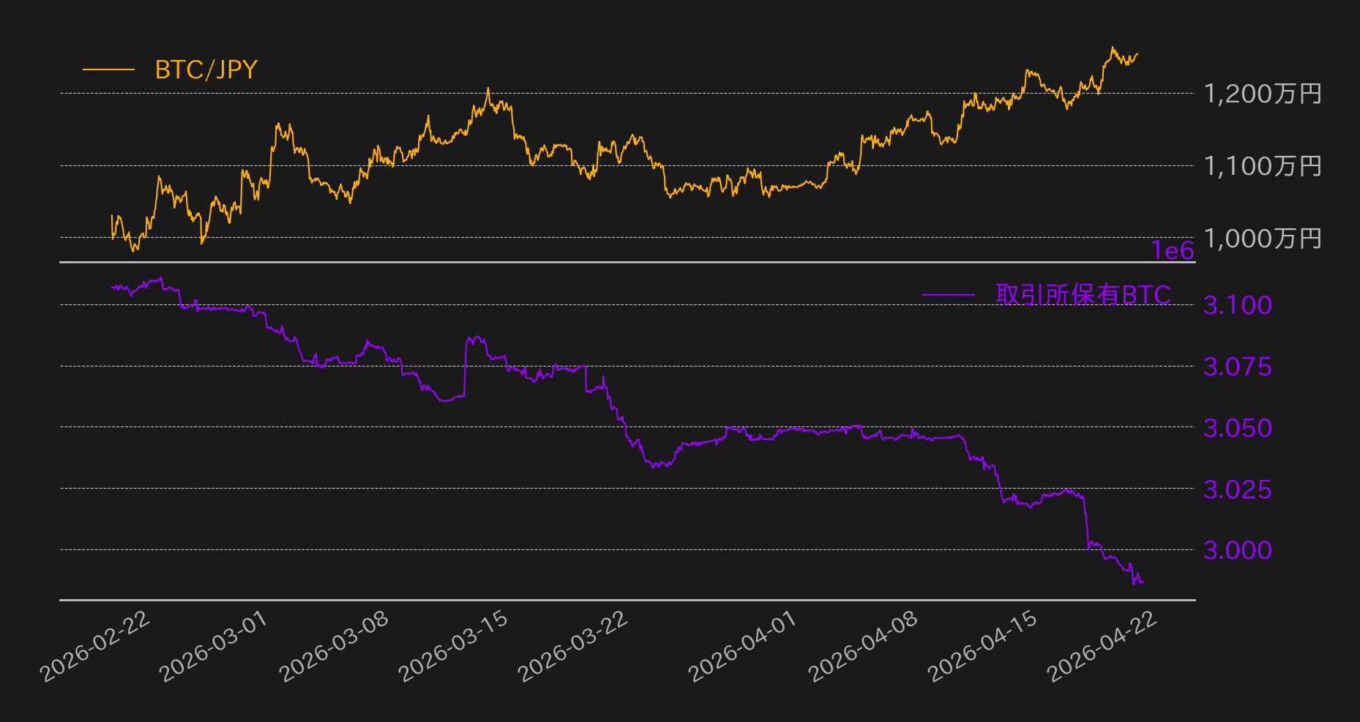Click the 2026-02-22 date tick label

[96, 647]
